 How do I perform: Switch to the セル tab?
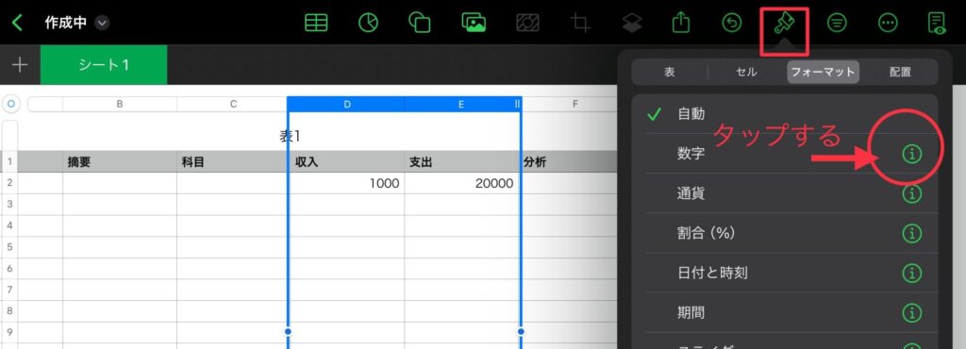pyautogui.click(x=747, y=72)
